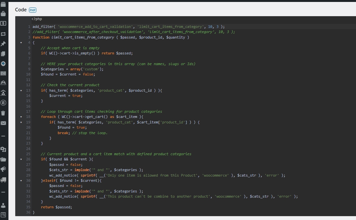Image resolution: width=356 pixels, height=220 pixels.
Task: Click '// Loop through cart items' comment
Action: coord(102,111)
